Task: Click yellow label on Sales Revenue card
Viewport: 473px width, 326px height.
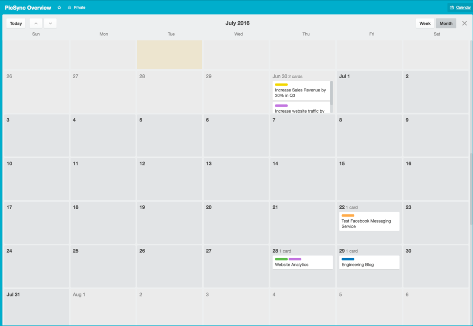Action: (281, 85)
